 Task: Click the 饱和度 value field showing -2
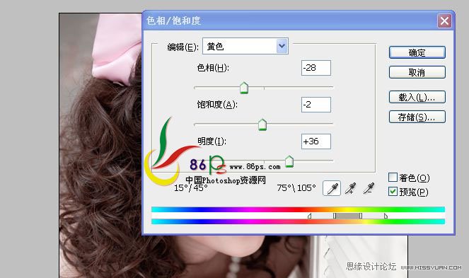click(316, 105)
